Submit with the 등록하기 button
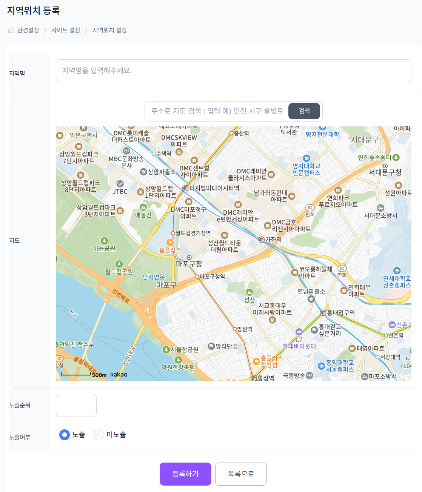Screen dimensions: 422x492 coord(185,474)
